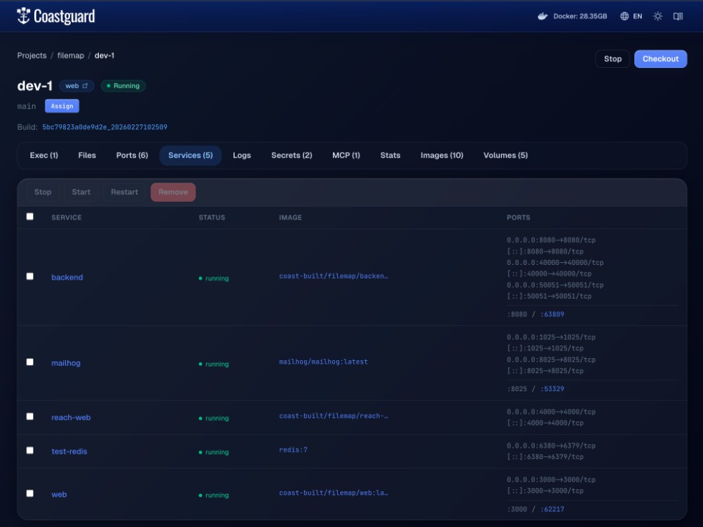Open dynamic port :53329 link
703x527 pixels.
(x=553, y=388)
